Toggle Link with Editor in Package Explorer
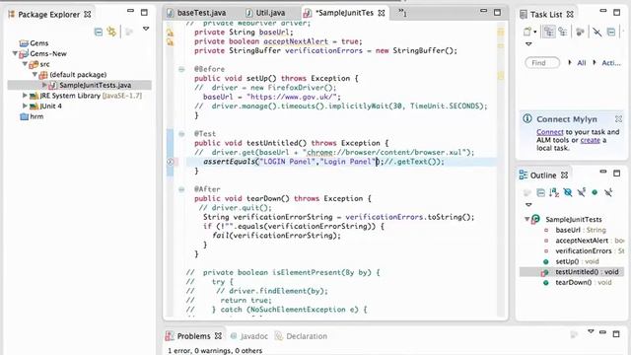Image resolution: width=631 pixels, height=355 pixels. pyautogui.click(x=111, y=32)
